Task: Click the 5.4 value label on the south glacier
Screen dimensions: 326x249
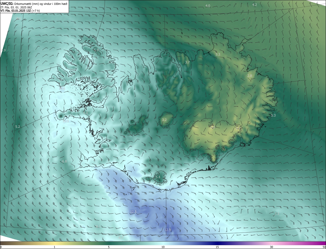Action: pos(158,177)
